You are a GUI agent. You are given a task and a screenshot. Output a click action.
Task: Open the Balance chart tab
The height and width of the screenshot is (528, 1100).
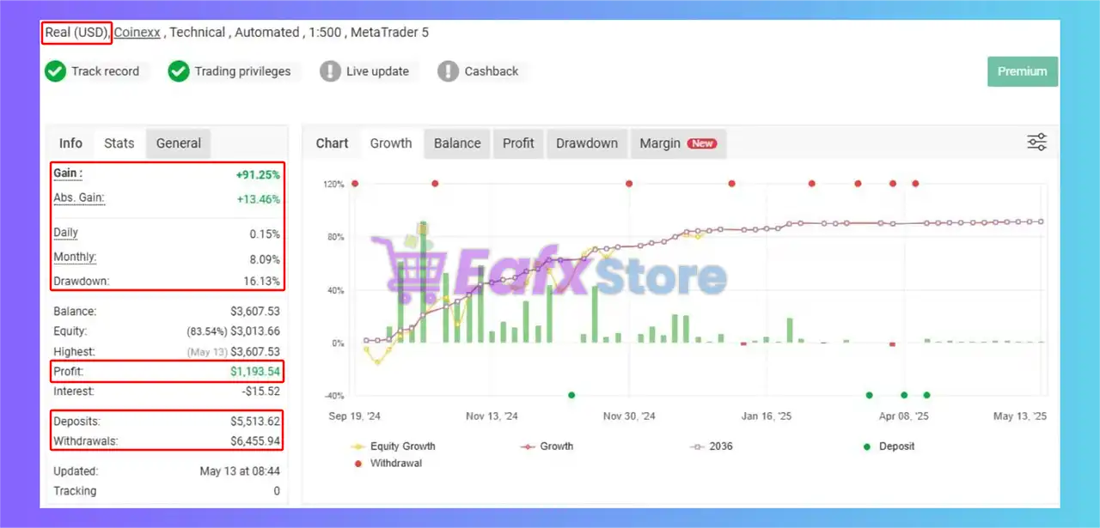[456, 143]
